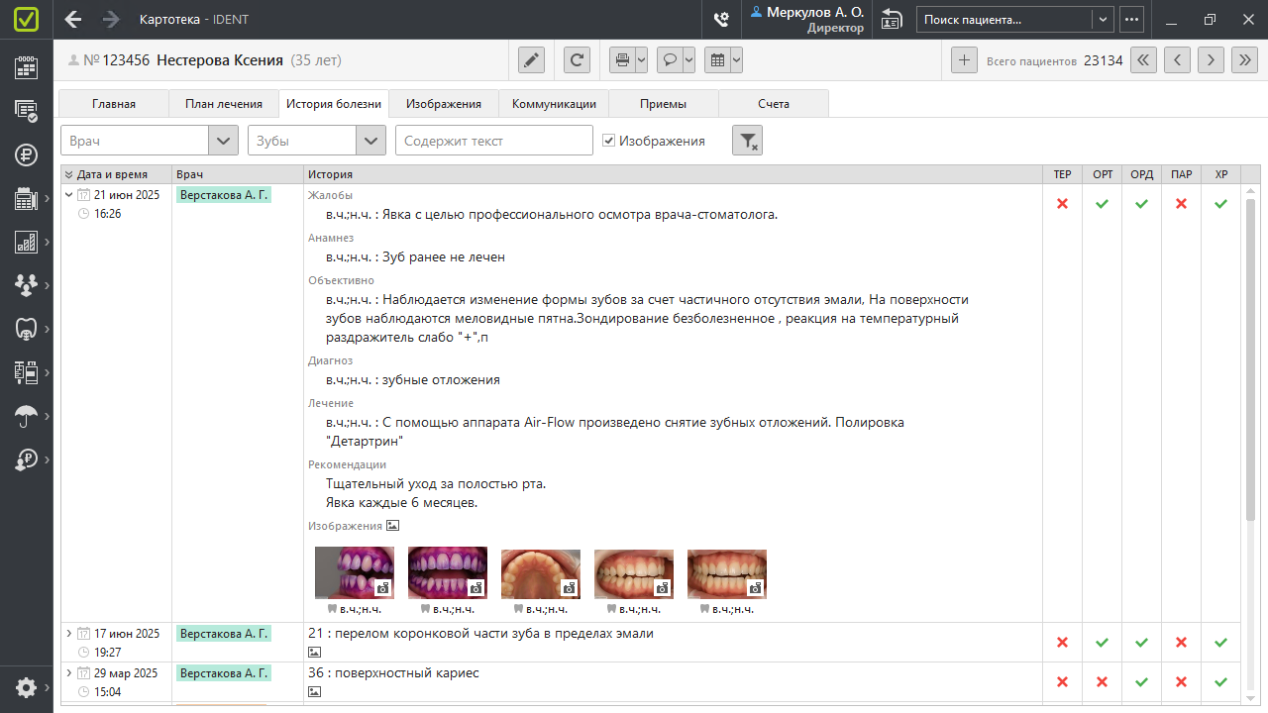Clear filters using the funnel icon
Viewport: 1268px width, 713px height.
747,141
